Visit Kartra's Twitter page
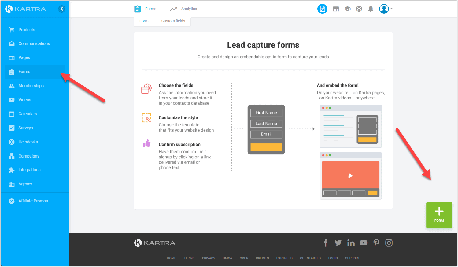 click(338, 243)
